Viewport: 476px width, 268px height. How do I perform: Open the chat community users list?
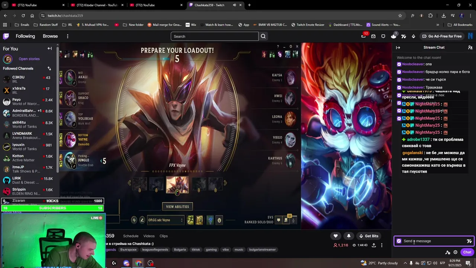pyautogui.click(x=470, y=47)
